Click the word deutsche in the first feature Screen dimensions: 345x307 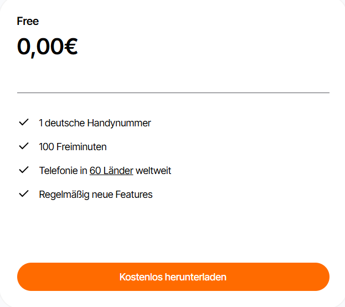click(x=65, y=123)
